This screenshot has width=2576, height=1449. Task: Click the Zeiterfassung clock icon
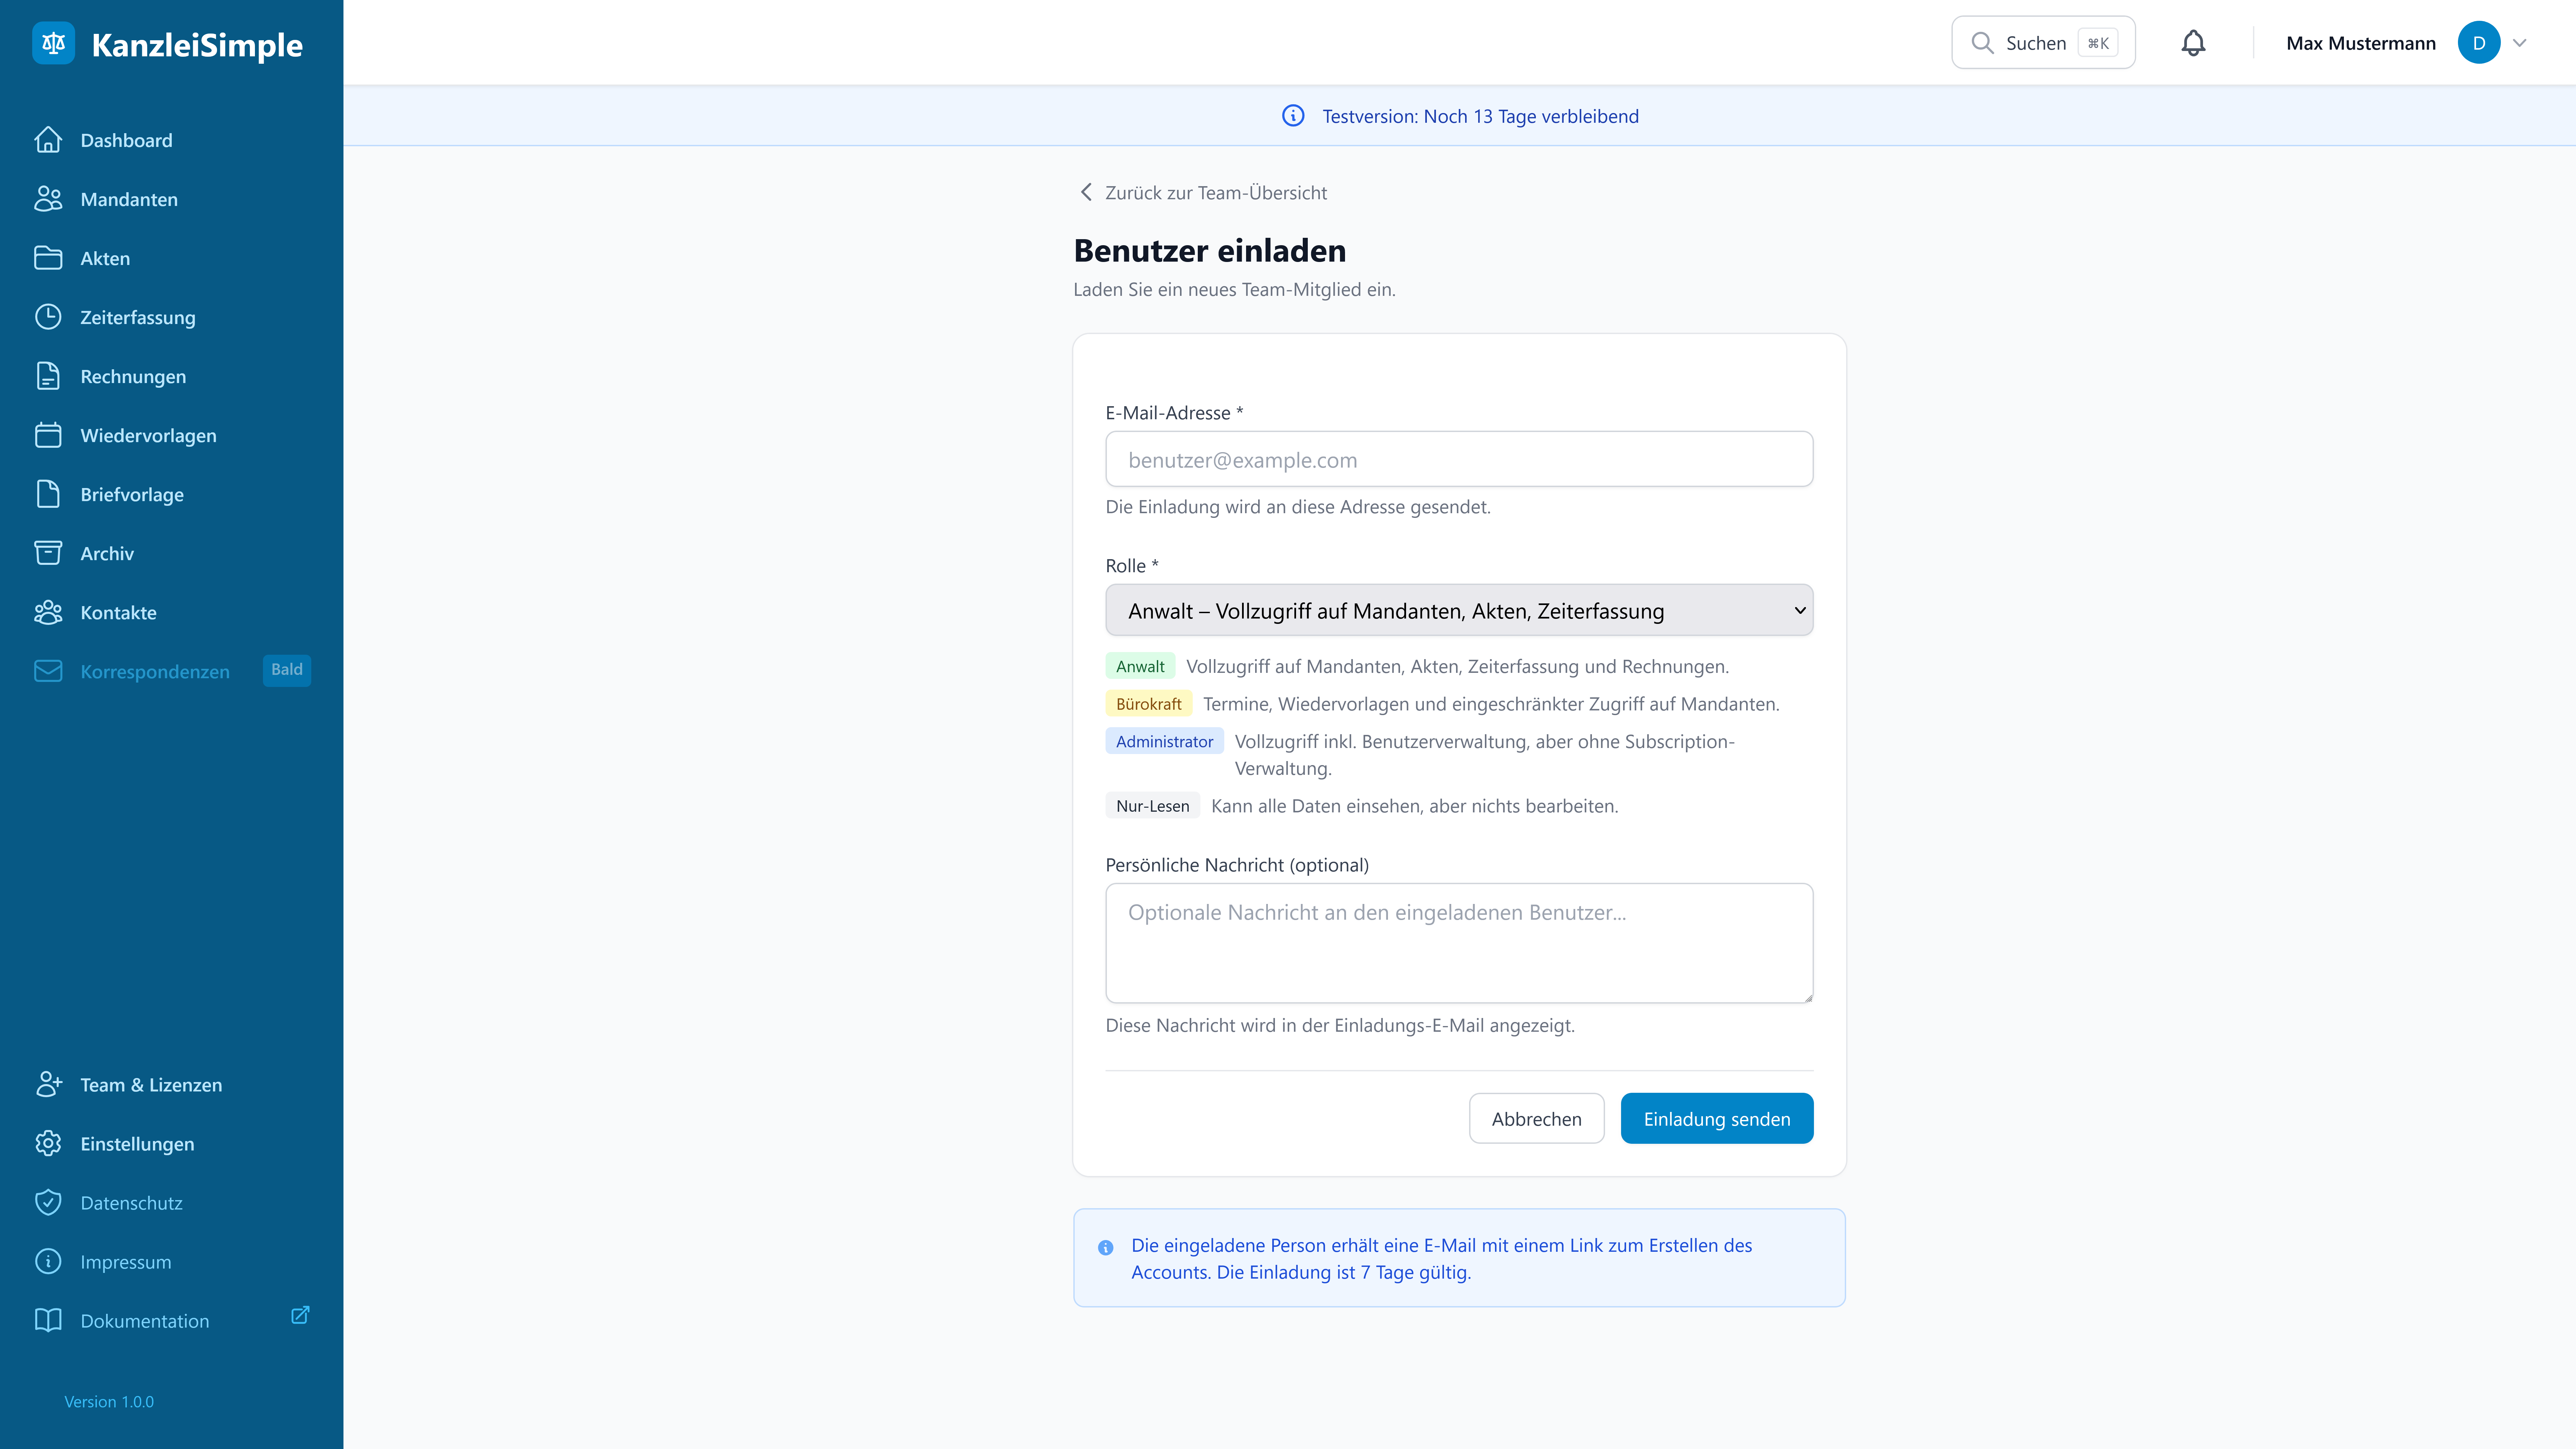tap(48, 317)
